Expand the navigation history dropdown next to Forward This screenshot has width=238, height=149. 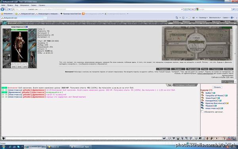coord(10,10)
